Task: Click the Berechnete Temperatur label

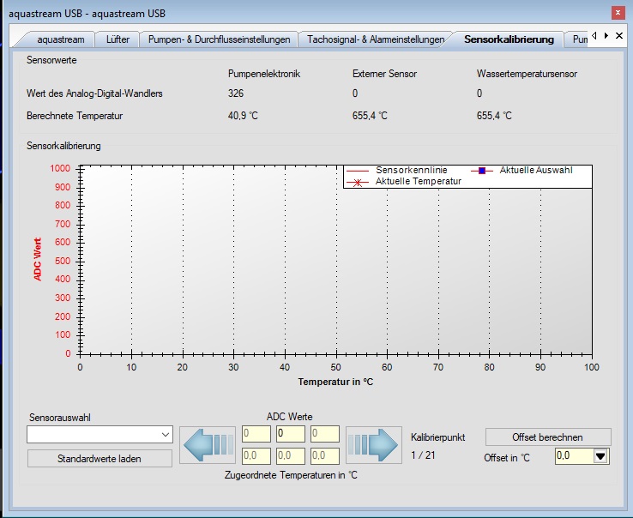Action: point(75,116)
